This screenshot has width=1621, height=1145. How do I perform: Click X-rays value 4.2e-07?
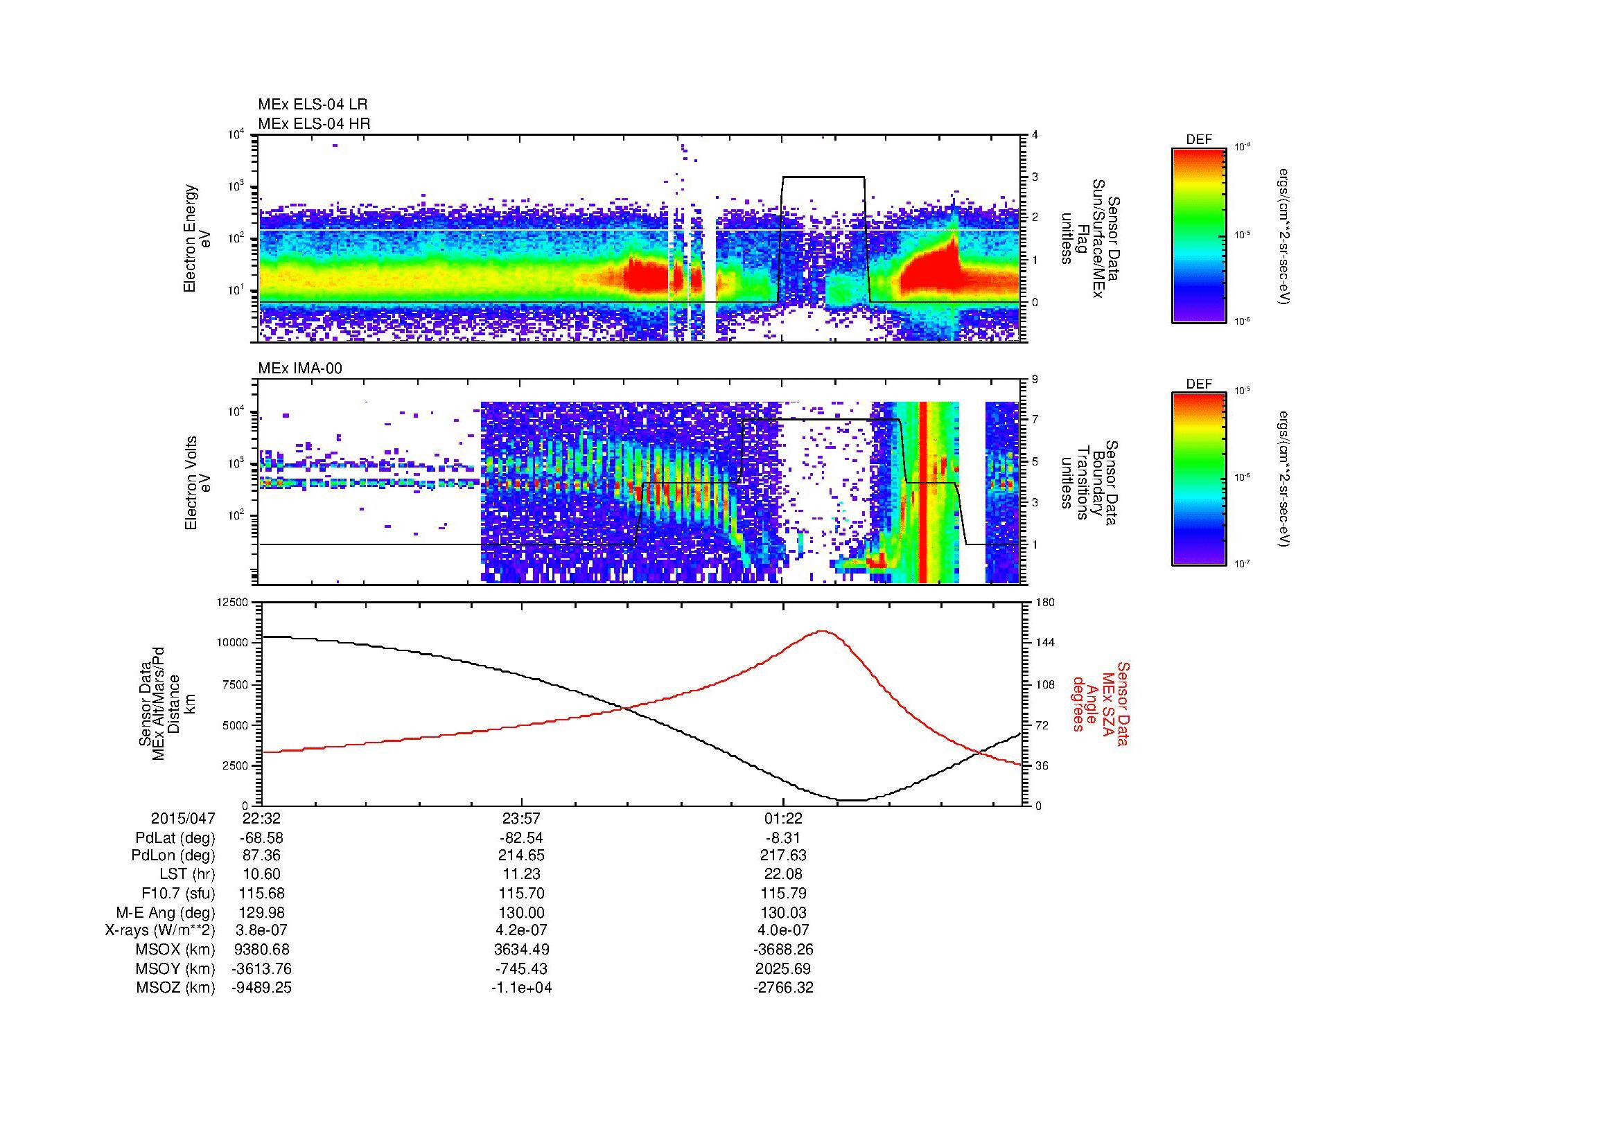click(x=522, y=930)
